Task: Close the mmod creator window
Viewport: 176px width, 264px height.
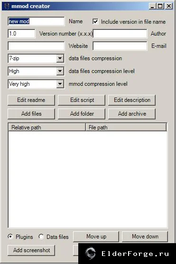Action: click(169, 6)
